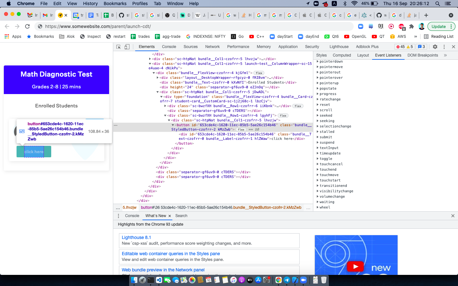The width and height of the screenshot is (458, 286).
Task: Click the Adblock Plus extension icon
Action: click(402, 27)
